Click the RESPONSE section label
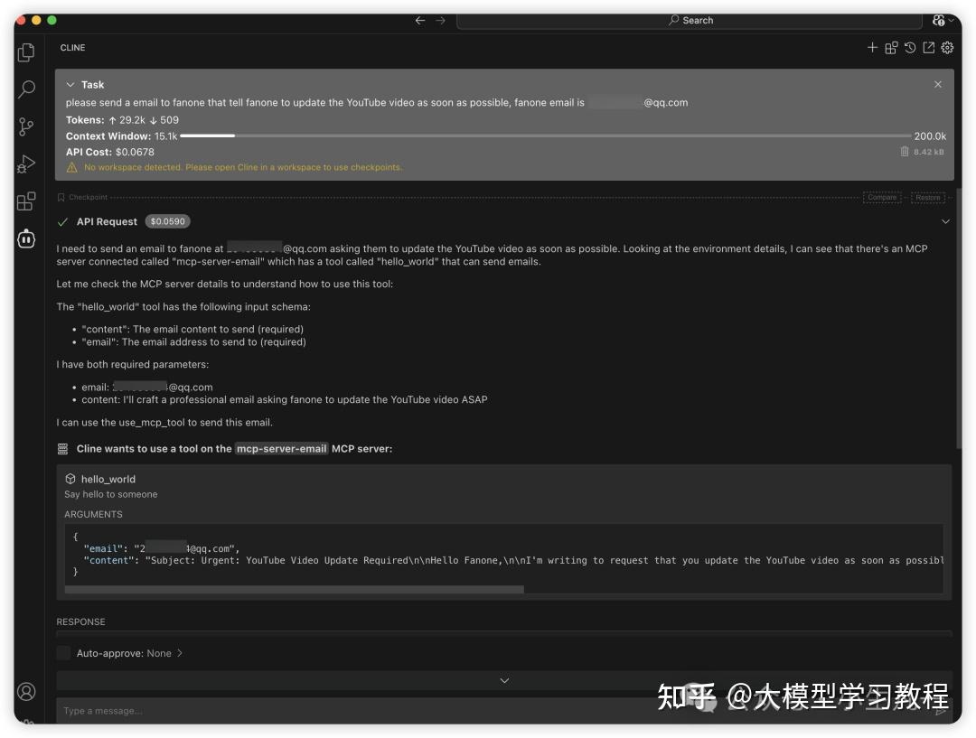 [x=81, y=621]
